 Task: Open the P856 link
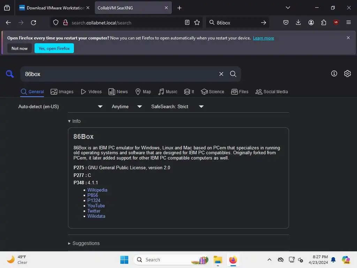pyautogui.click(x=93, y=195)
